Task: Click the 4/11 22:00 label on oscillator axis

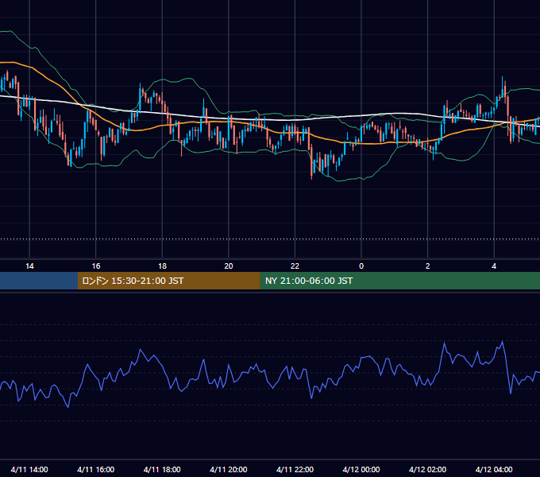Action: pyautogui.click(x=295, y=469)
